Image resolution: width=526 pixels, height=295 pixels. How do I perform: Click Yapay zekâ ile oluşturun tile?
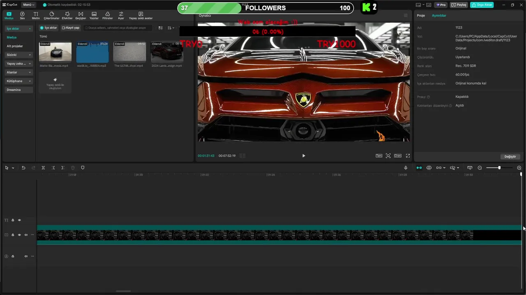click(55, 82)
